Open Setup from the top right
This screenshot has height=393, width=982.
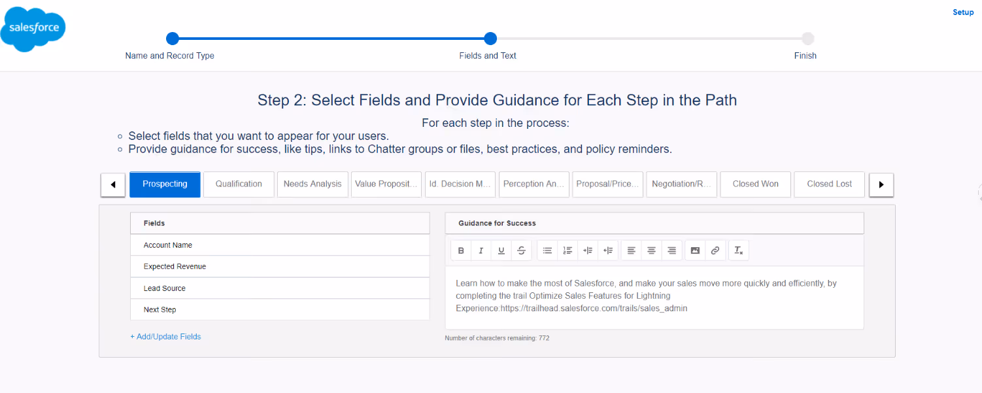[x=963, y=12]
